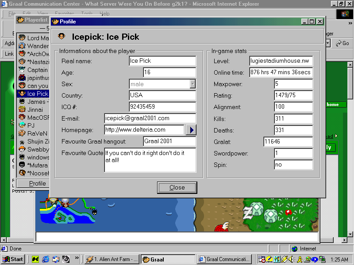Click the Close button in Profile dialog

[177, 187]
